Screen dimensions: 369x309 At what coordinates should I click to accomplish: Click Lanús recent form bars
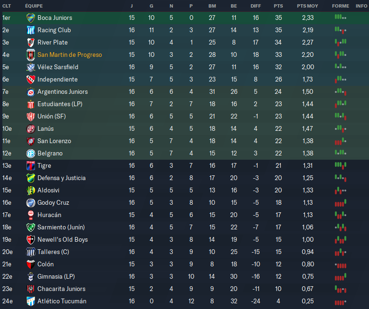(340, 128)
